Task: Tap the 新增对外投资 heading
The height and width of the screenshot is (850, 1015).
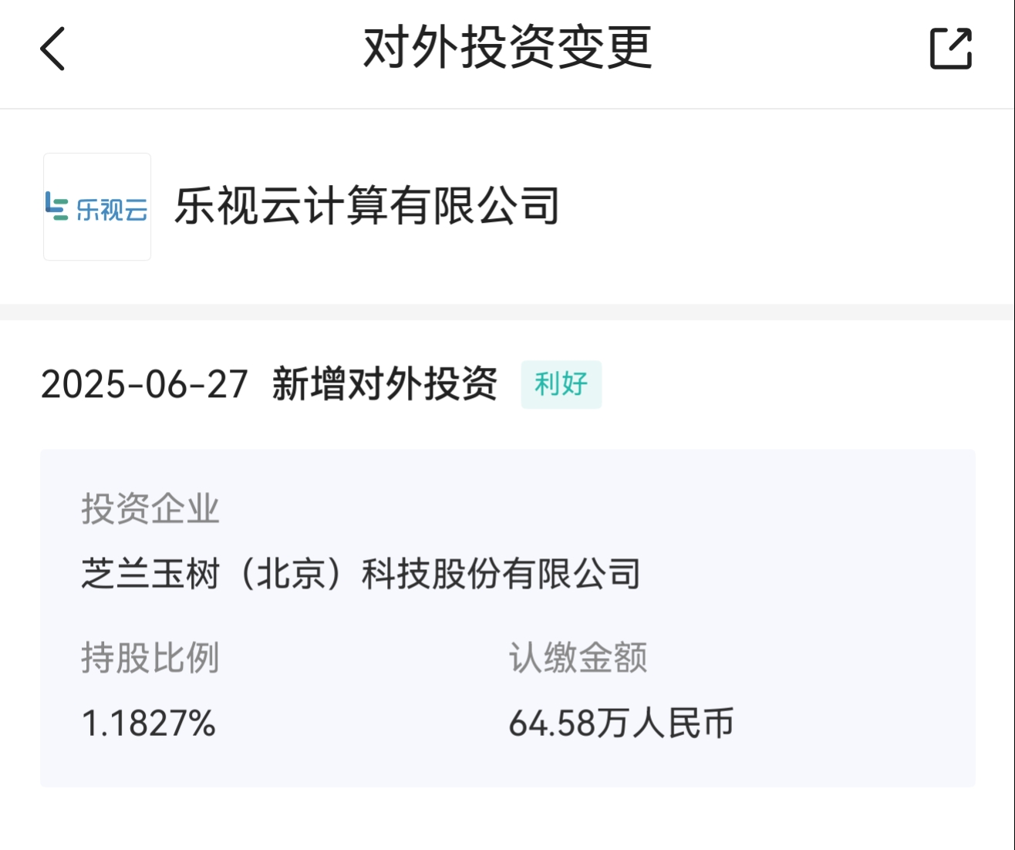Action: tap(385, 384)
